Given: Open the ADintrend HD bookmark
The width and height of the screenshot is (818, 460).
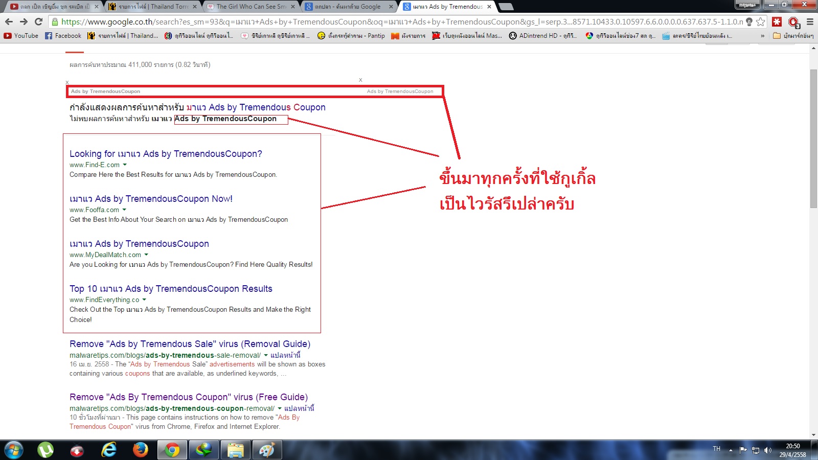Looking at the screenshot, I should tap(542, 36).
